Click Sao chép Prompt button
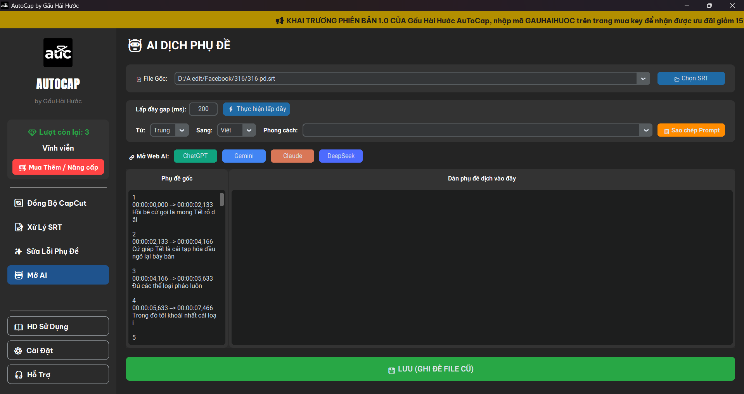The image size is (744, 394). (x=691, y=130)
